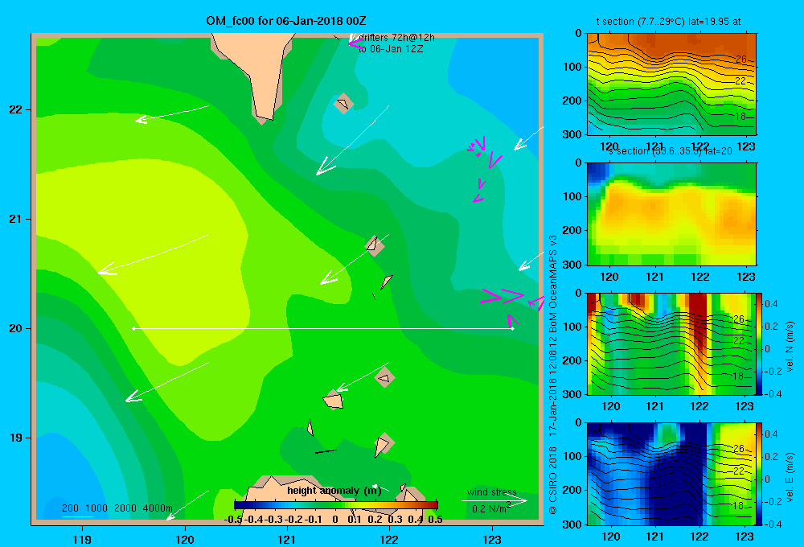Screen dimensions: 804x547
Task: Click the vertical CSIRO BoM OceanMAPS v3 credit
Action: click(x=553, y=375)
